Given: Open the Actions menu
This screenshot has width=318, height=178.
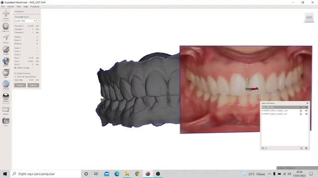Looking at the screenshot, I should [x=10, y=6].
